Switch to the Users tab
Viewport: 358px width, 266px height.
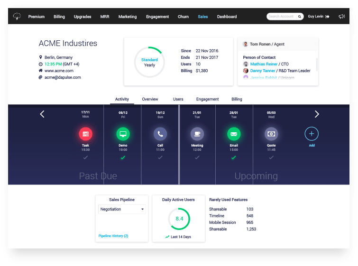[178, 99]
